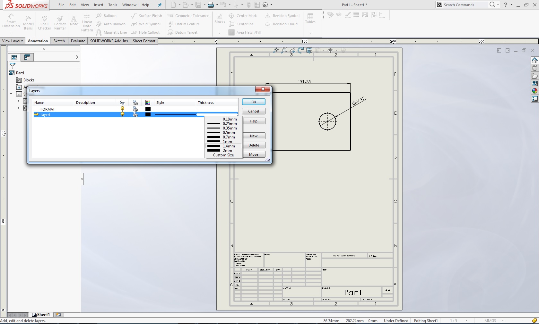Open the Insert menu
The image size is (539, 324).
coord(99,5)
